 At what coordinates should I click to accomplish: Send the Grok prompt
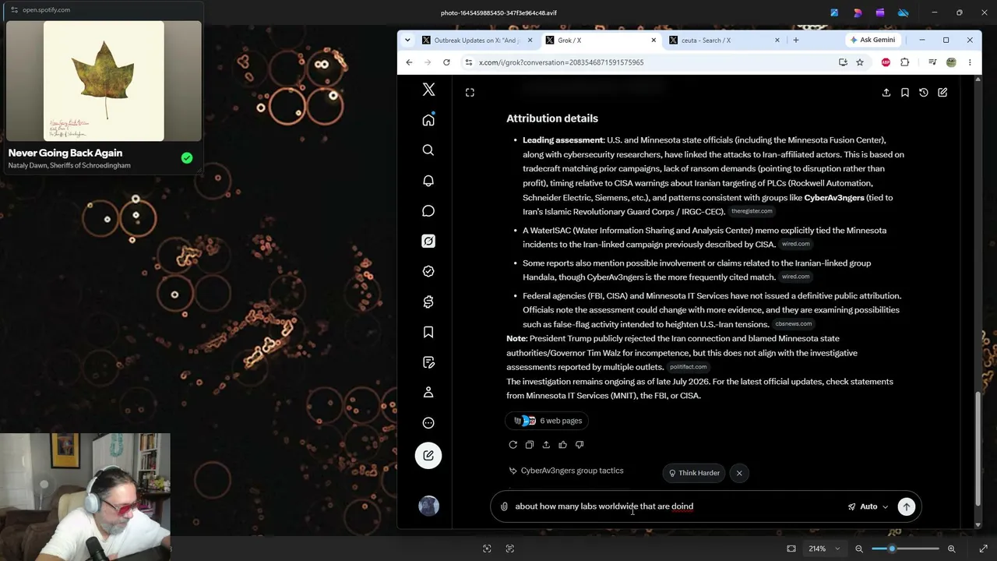coord(907,507)
